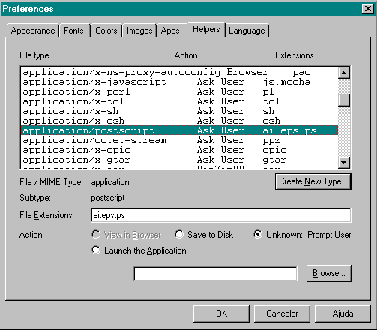Screen dimensions: 377x330
Task: Select the application/octet-stream row
Action: 179,140
